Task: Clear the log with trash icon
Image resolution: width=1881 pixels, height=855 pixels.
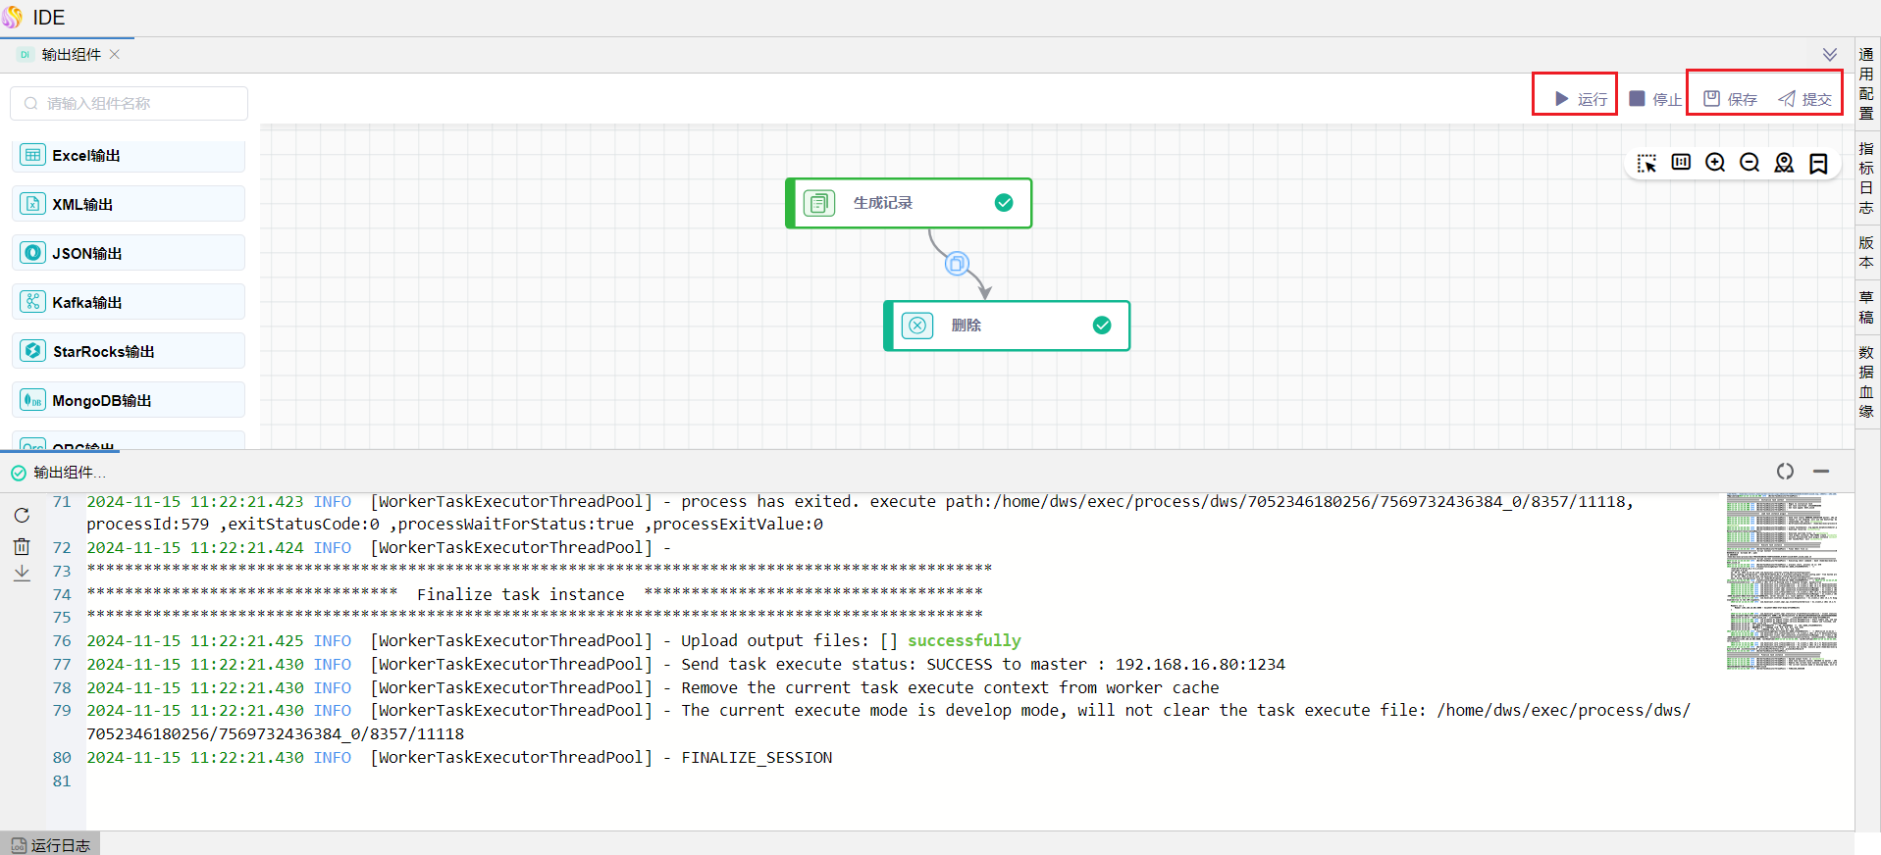Action: pyautogui.click(x=22, y=547)
